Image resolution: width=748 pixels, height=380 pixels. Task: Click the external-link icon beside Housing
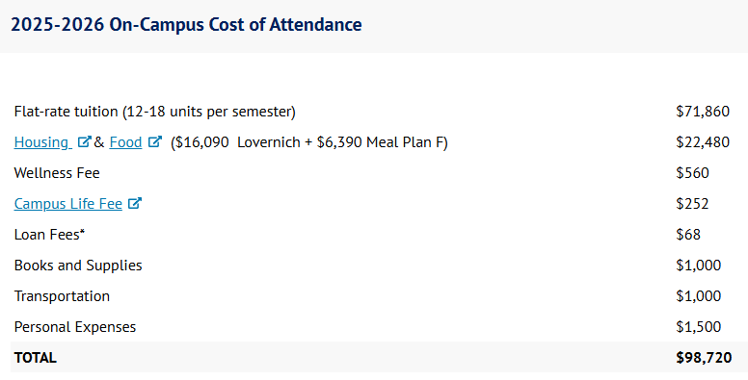coord(85,142)
